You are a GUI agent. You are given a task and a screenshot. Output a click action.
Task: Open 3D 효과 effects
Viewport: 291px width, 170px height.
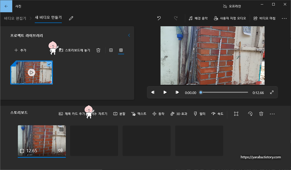(x=179, y=114)
